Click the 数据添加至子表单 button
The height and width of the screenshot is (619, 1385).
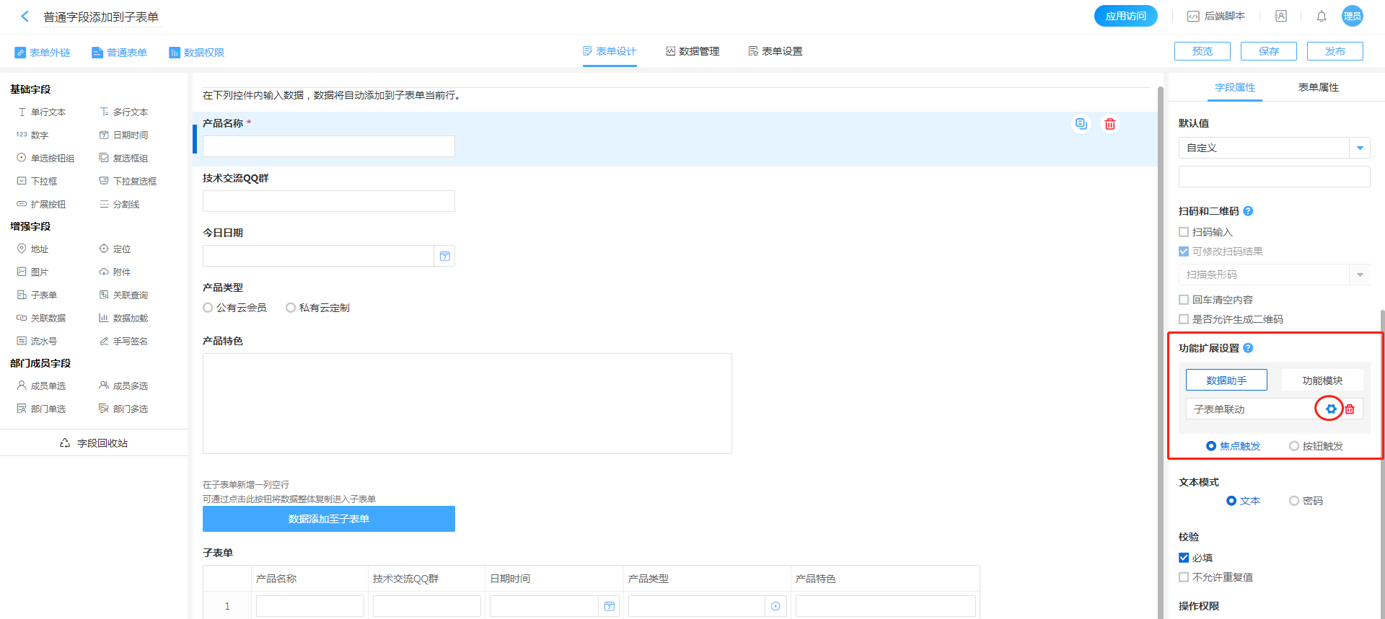click(329, 519)
